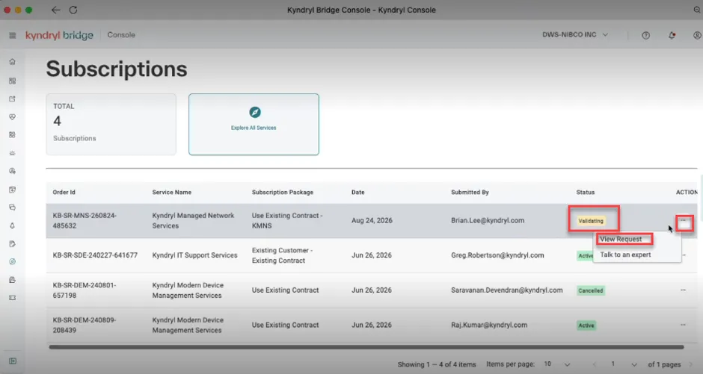Go to next page arrow

(x=691, y=364)
